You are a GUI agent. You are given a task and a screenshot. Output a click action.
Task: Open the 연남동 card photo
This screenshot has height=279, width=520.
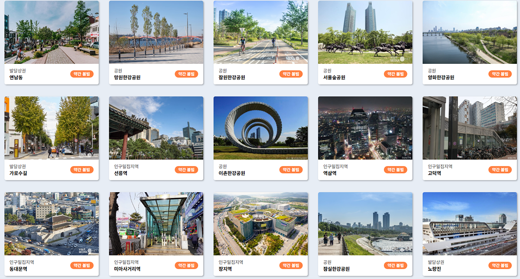(52, 32)
